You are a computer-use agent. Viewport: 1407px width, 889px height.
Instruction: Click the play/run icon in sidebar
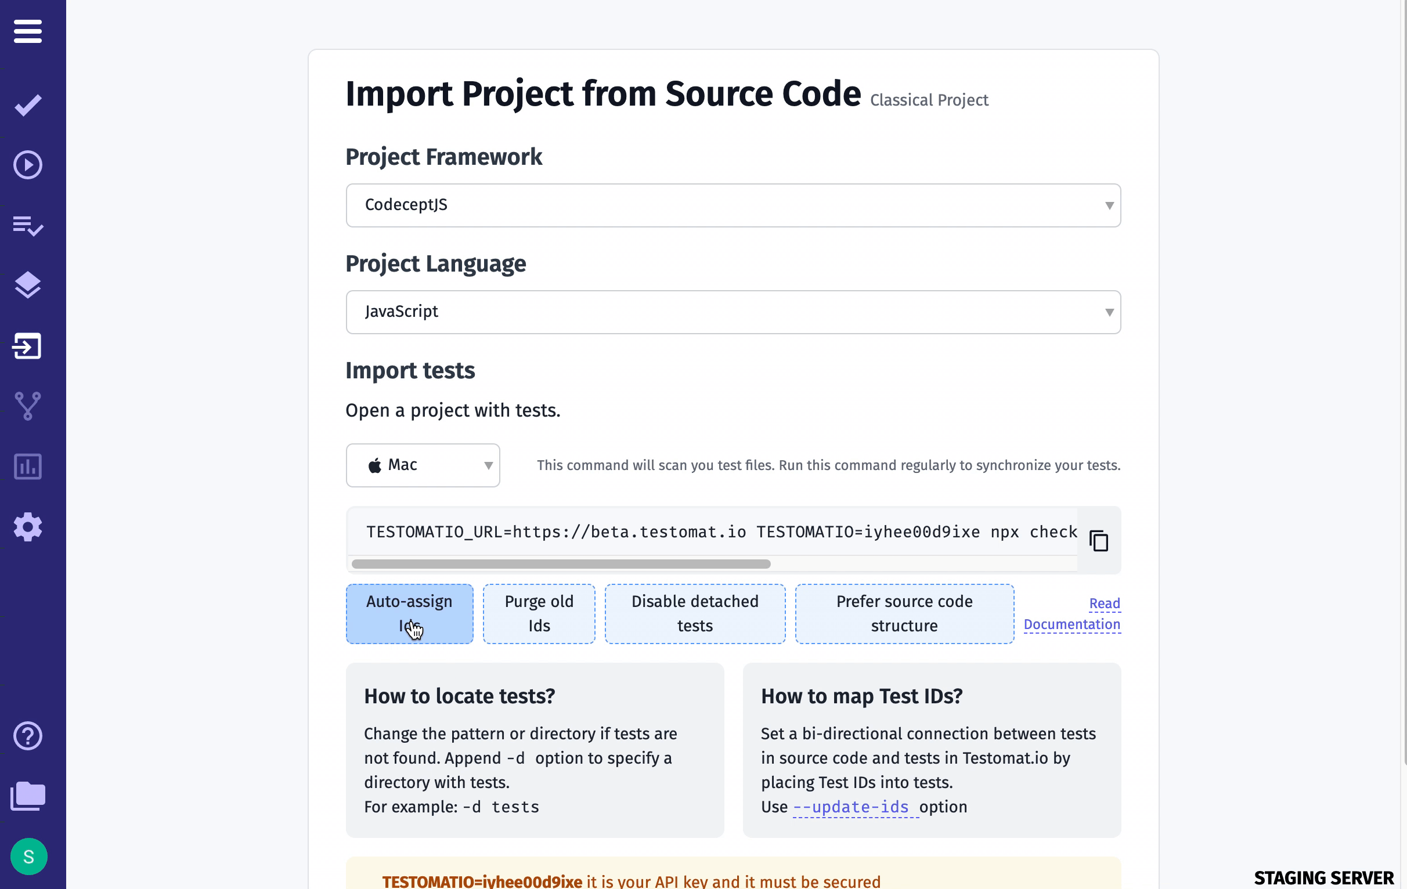click(28, 165)
